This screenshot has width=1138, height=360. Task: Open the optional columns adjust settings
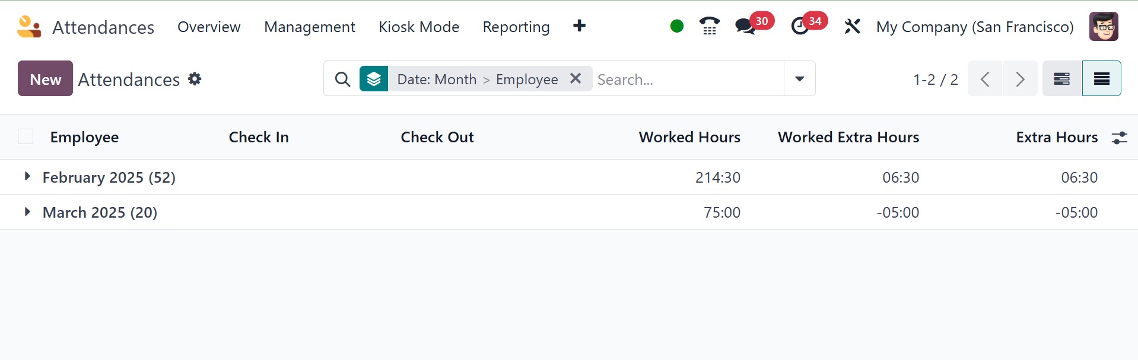click(x=1119, y=138)
